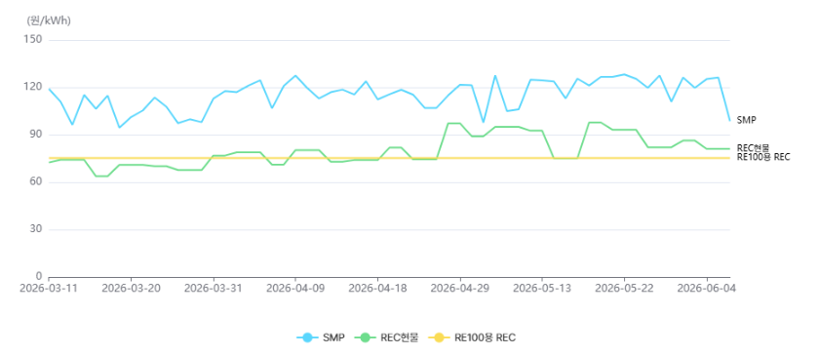Click the (원/kWh) unit label
819x355 pixels.
48,20
